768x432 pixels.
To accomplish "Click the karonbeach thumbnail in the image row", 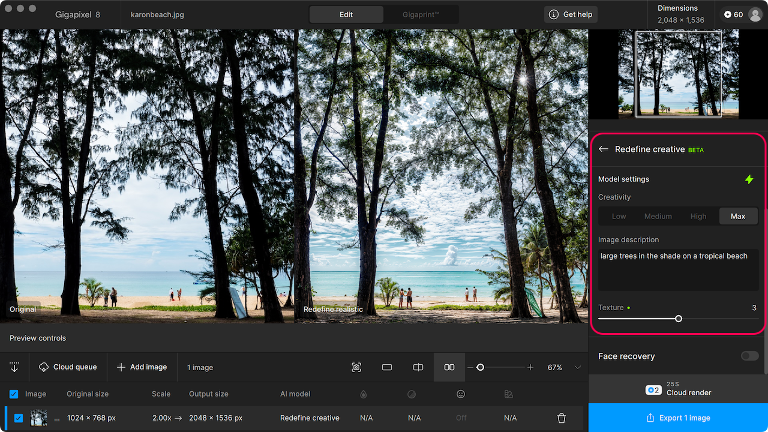I will (39, 418).
